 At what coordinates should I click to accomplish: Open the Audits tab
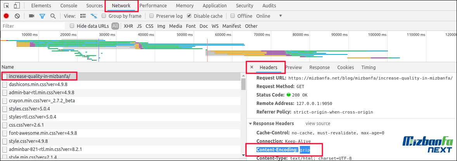[269, 5]
